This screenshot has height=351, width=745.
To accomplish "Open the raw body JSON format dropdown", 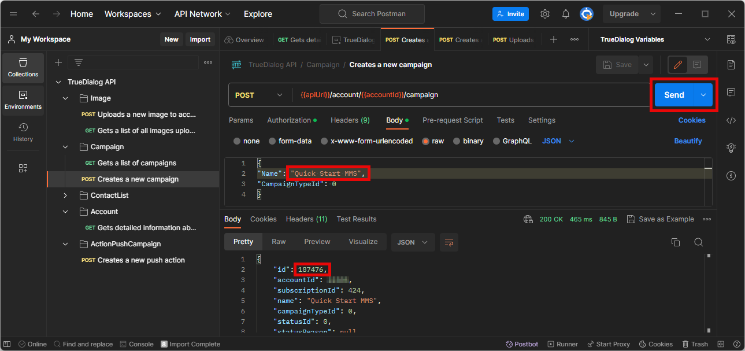I will (558, 141).
